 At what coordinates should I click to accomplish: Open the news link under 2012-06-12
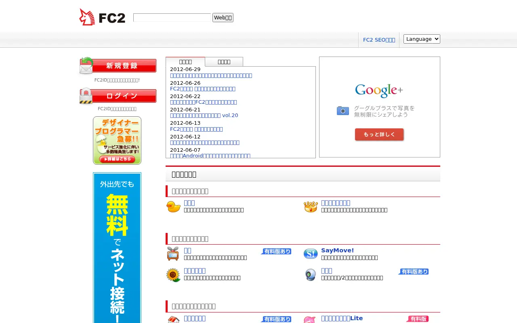[205, 143]
